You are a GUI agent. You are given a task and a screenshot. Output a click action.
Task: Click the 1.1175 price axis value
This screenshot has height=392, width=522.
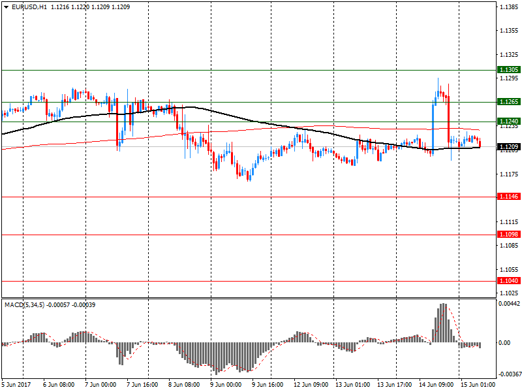(509, 174)
